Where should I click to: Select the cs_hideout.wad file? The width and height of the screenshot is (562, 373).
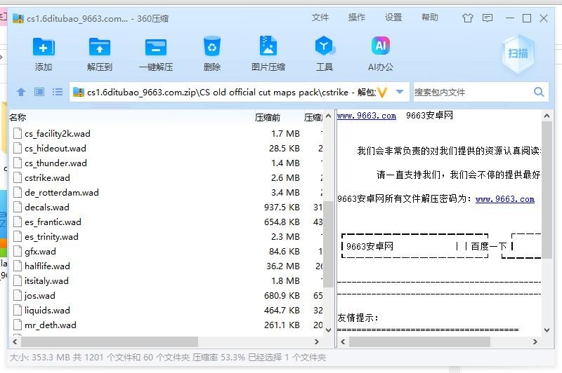pos(55,148)
